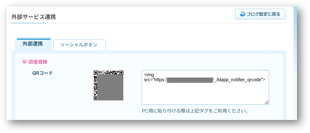
Task: Click the 外部サービス連携 page title
Action: [x=34, y=17]
